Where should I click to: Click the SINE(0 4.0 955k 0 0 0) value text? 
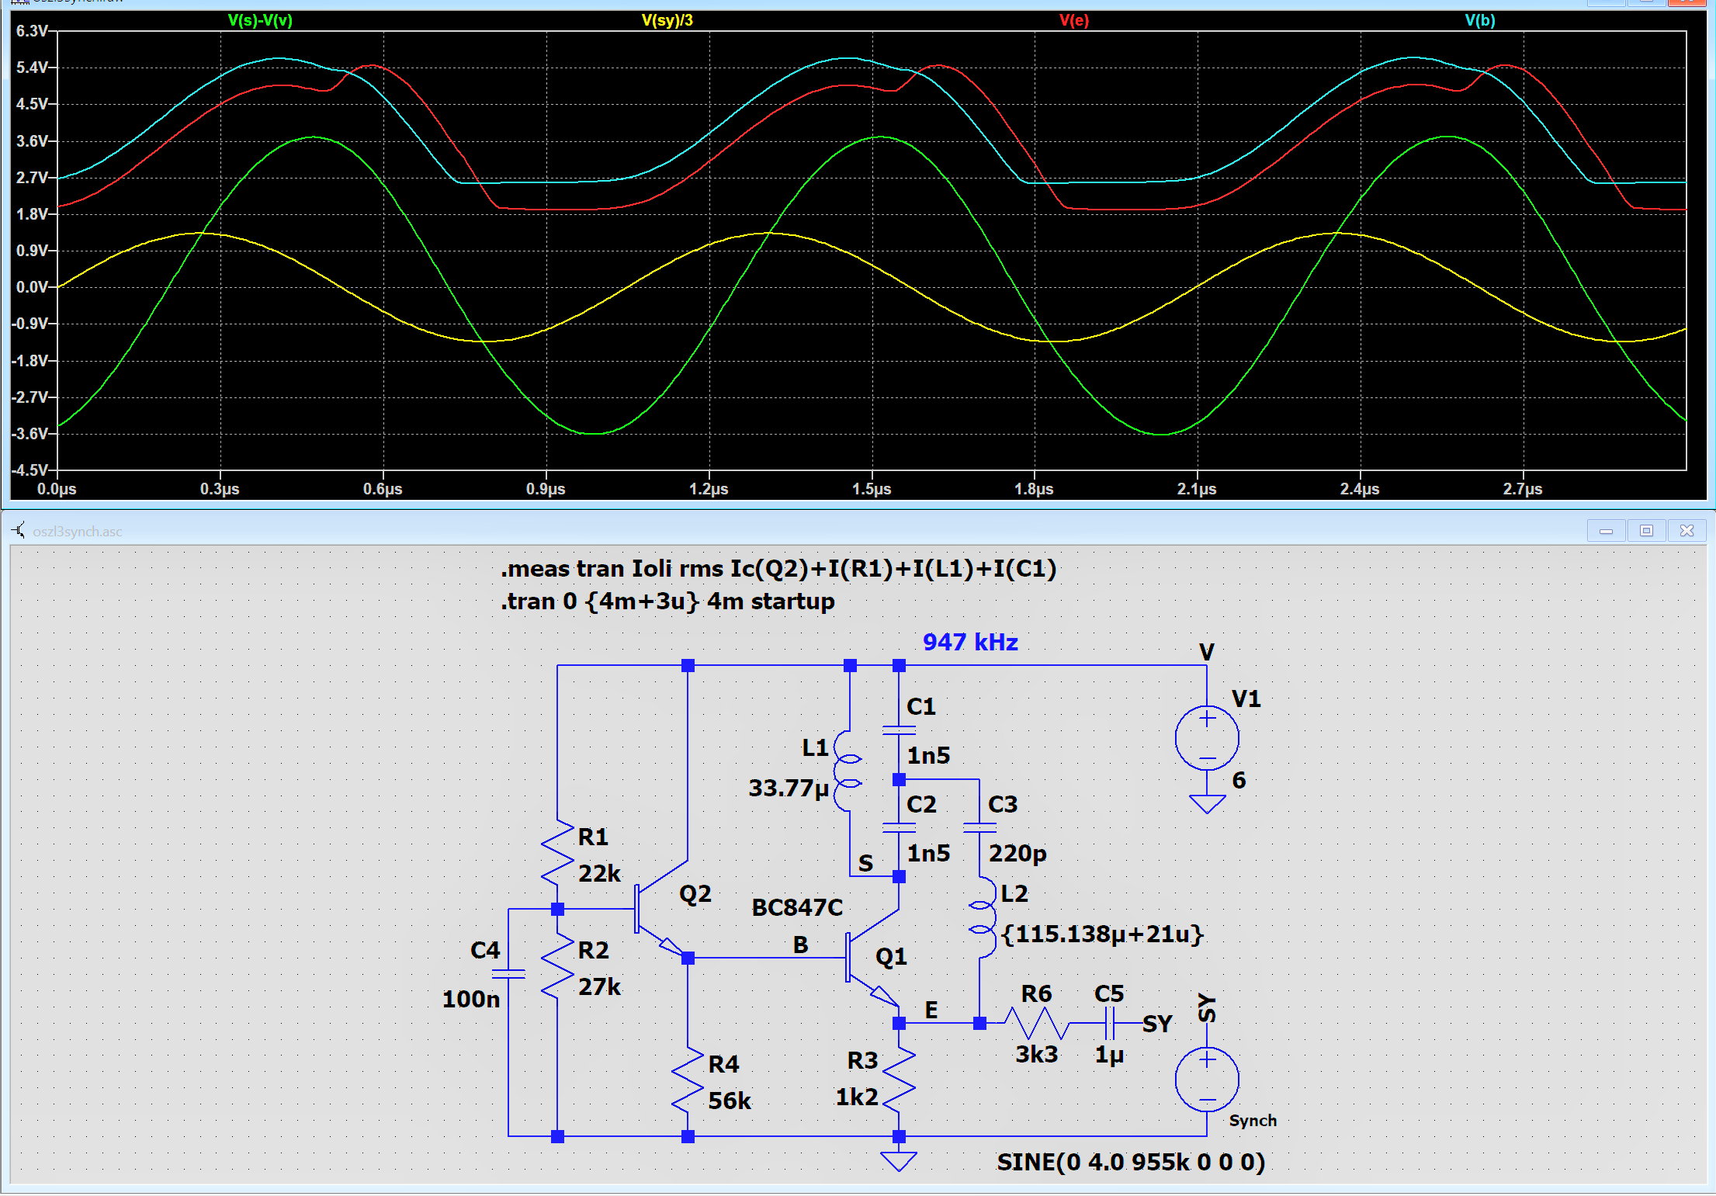(x=1130, y=1162)
